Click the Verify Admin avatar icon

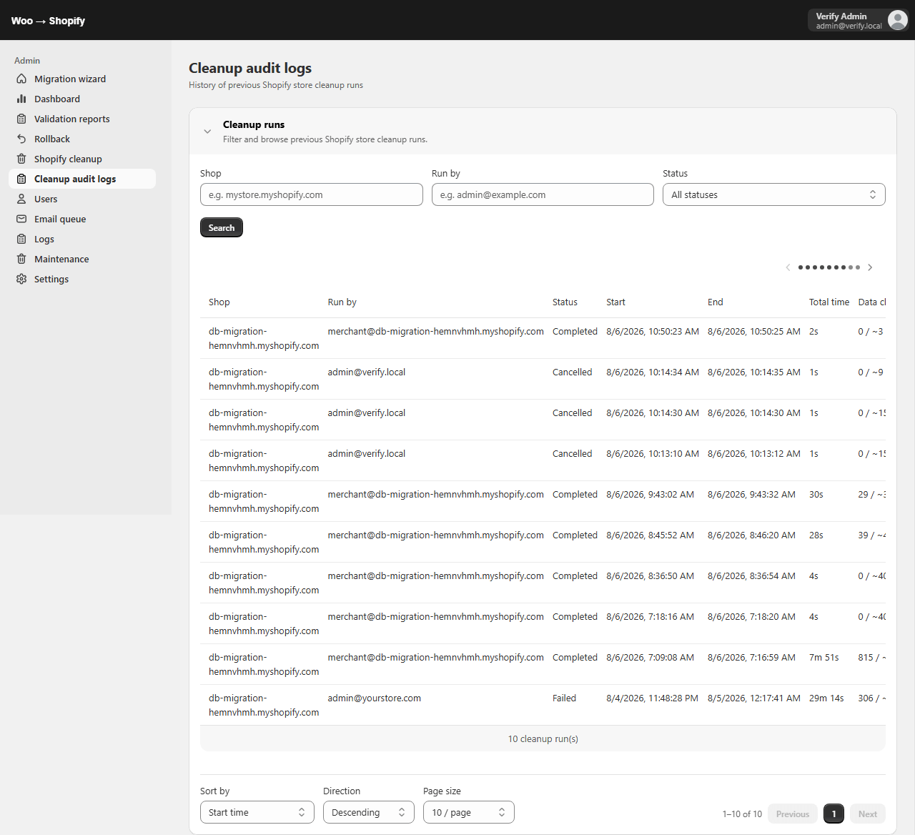(x=898, y=20)
